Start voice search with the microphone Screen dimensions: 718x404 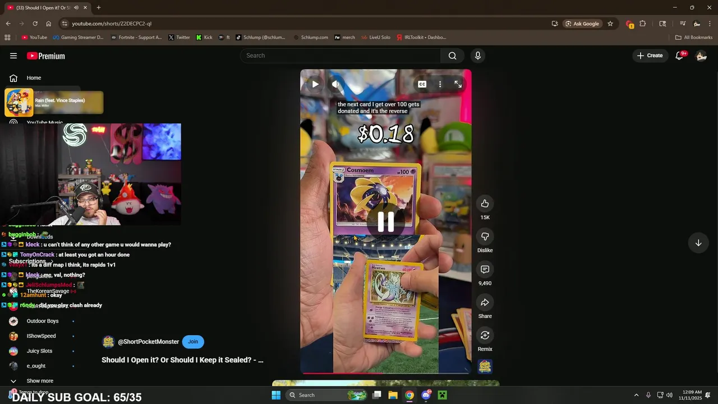(478, 56)
